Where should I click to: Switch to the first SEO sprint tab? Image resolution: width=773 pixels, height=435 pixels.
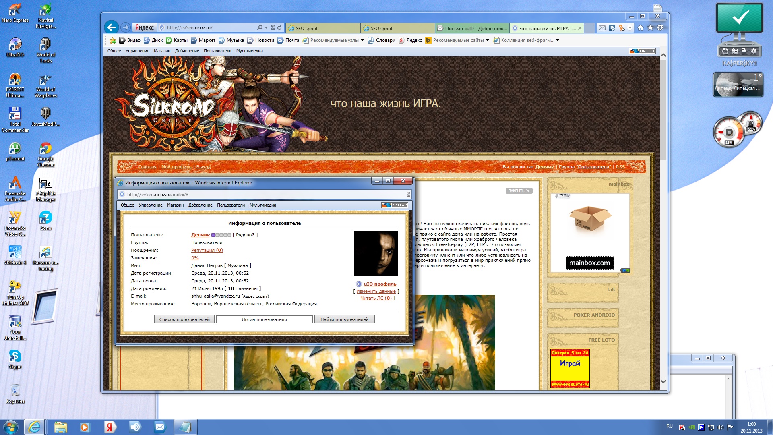coord(323,28)
